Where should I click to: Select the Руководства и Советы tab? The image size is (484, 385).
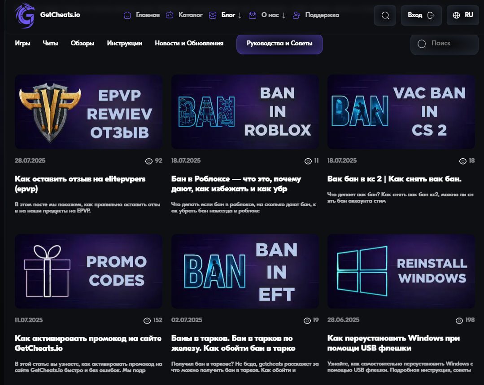click(x=279, y=44)
